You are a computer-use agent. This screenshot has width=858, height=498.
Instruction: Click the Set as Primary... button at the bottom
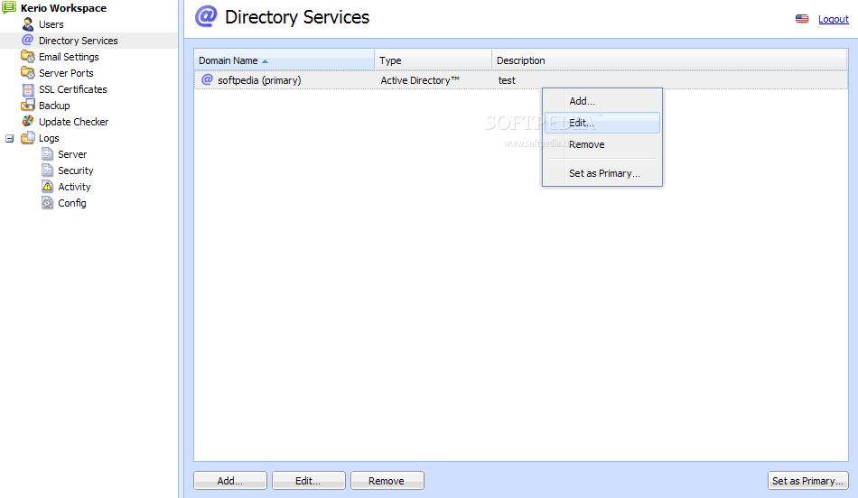[807, 481]
